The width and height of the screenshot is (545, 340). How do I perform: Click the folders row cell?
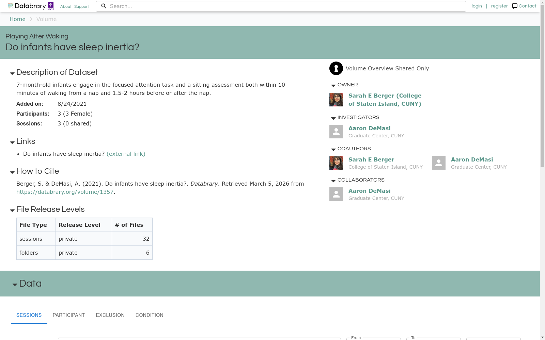pos(36,253)
